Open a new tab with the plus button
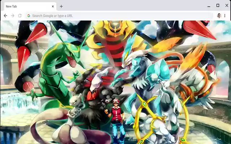The image size is (231, 144). 61,6
